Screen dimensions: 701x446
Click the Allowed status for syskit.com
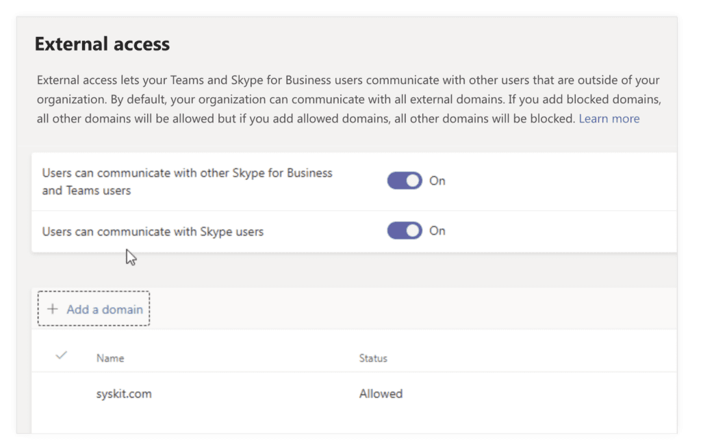click(381, 394)
